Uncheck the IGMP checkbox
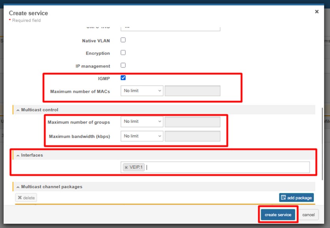 coord(123,78)
